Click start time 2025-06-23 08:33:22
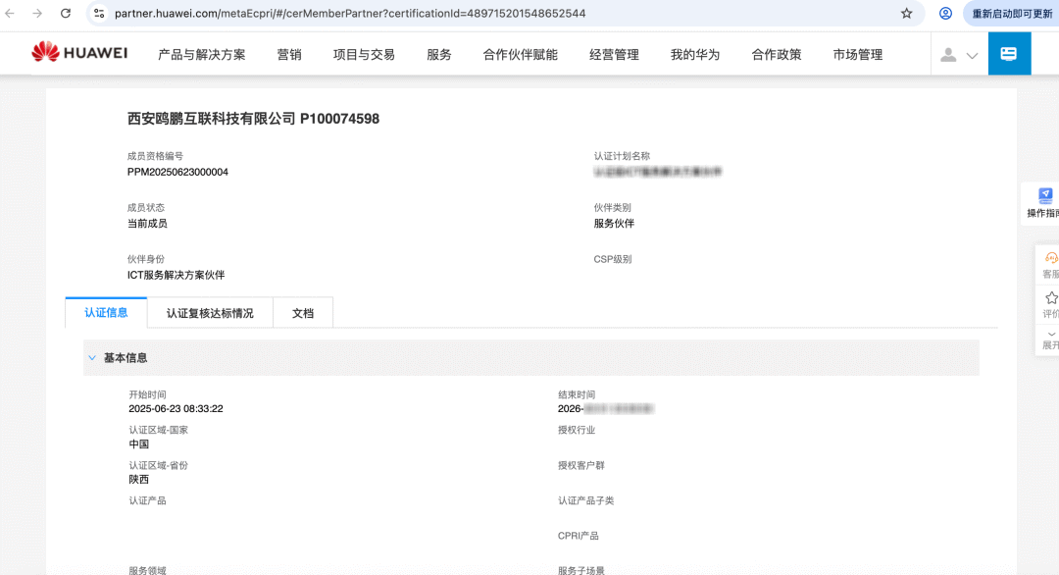1059x575 pixels. click(176, 409)
